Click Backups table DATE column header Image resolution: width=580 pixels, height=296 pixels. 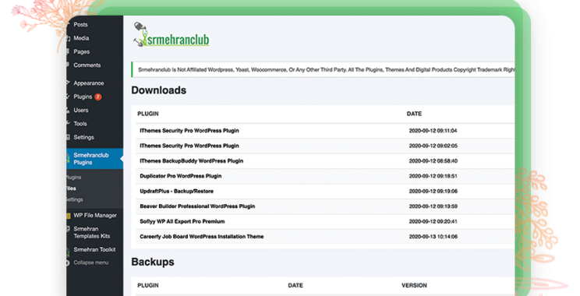click(x=295, y=286)
